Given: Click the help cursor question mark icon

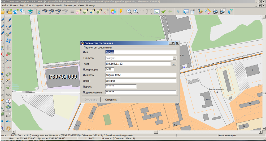Looking at the screenshot, I should click(230, 11).
